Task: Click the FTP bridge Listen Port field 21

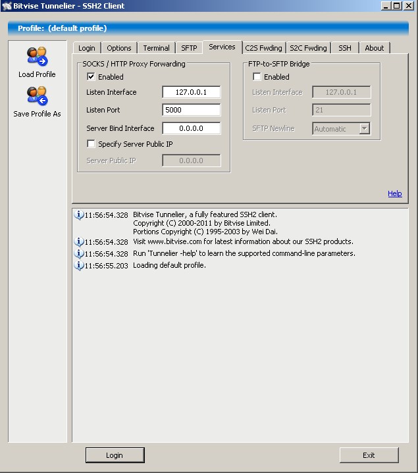Action: (342, 110)
